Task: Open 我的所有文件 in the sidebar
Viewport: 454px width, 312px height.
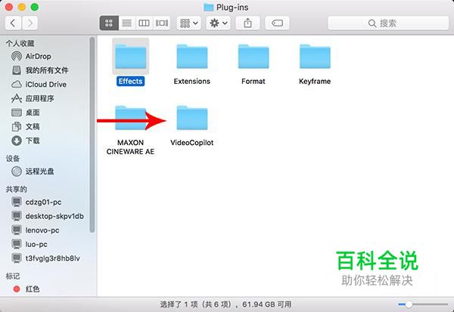Action: [x=47, y=70]
